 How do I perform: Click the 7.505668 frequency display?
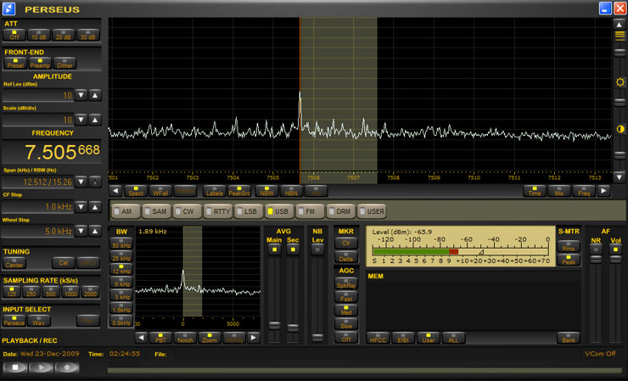click(52, 151)
